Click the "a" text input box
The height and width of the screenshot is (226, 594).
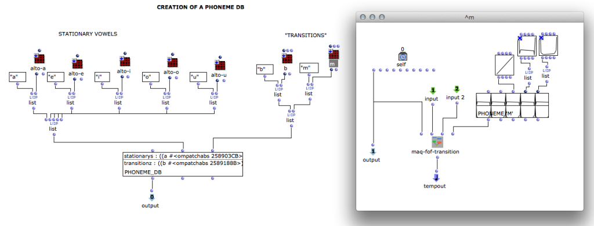tap(18, 77)
